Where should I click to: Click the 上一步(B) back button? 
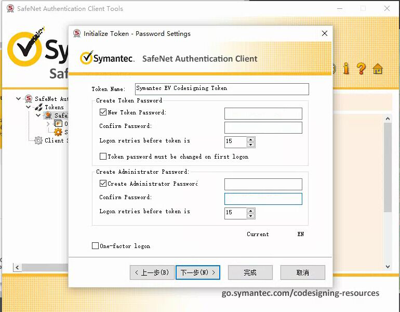tap(152, 272)
